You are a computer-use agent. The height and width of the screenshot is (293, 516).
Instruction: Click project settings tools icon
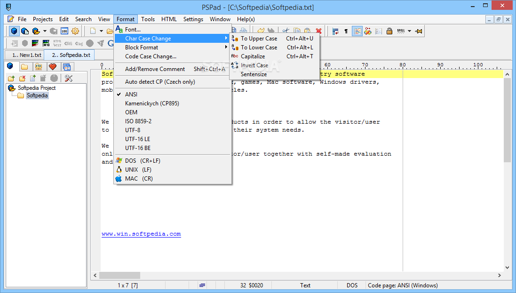(69, 79)
